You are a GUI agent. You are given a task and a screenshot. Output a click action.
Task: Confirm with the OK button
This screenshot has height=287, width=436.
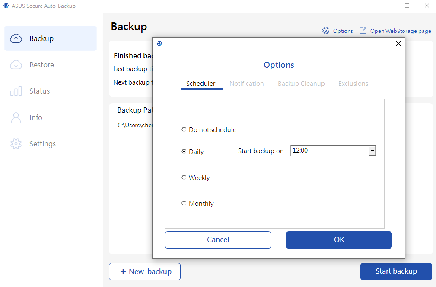click(x=339, y=240)
